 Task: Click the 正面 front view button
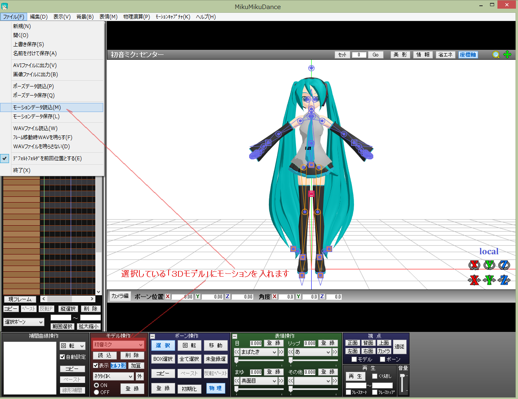[x=353, y=343]
